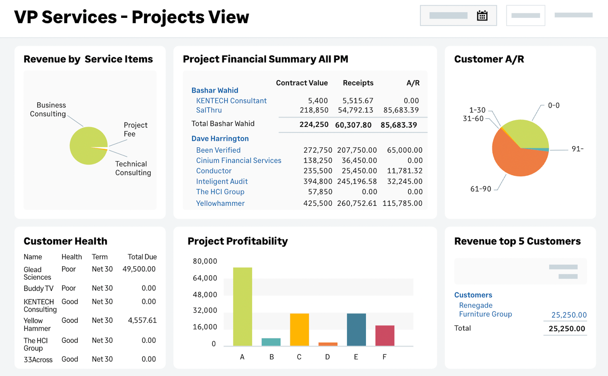This screenshot has width=608, height=376.
Task: Click Yellow Hammer in Customer Health
Action: [37, 324]
